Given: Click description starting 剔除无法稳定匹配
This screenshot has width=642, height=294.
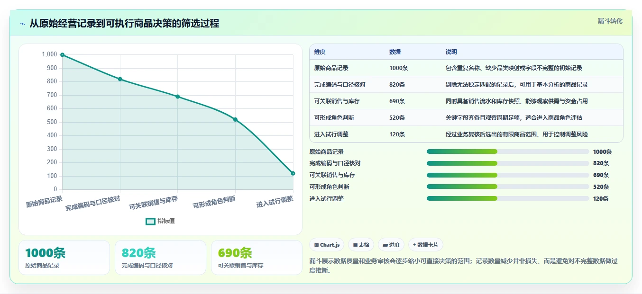Looking at the screenshot, I should 517,85.
